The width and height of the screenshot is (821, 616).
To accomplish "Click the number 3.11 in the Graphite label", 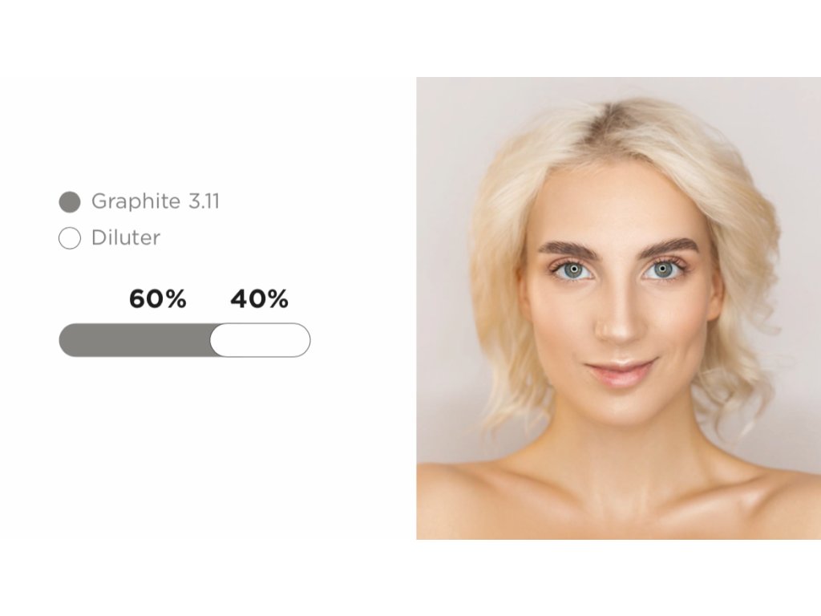I will (x=204, y=201).
